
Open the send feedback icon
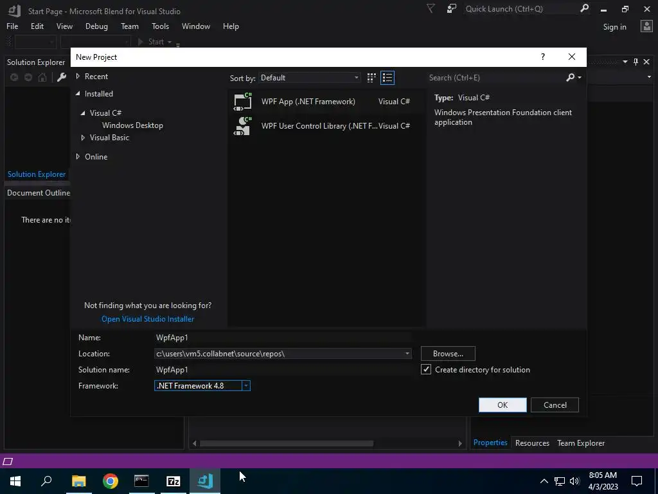[451, 8]
